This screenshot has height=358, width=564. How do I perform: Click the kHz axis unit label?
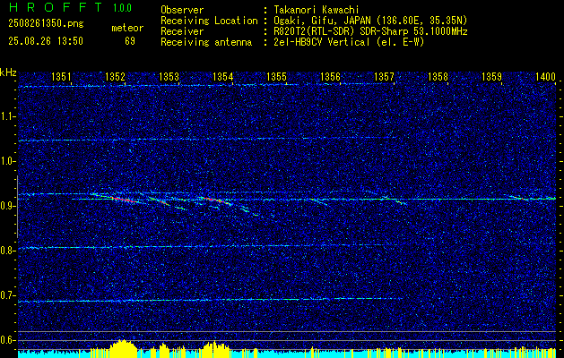(8, 72)
